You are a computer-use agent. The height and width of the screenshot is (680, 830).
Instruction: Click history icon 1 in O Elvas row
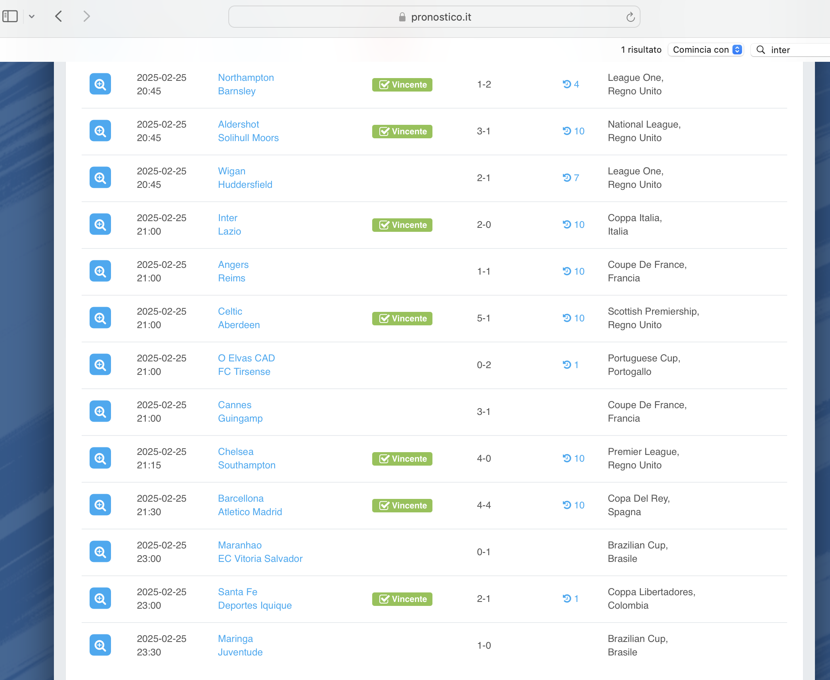[571, 365]
